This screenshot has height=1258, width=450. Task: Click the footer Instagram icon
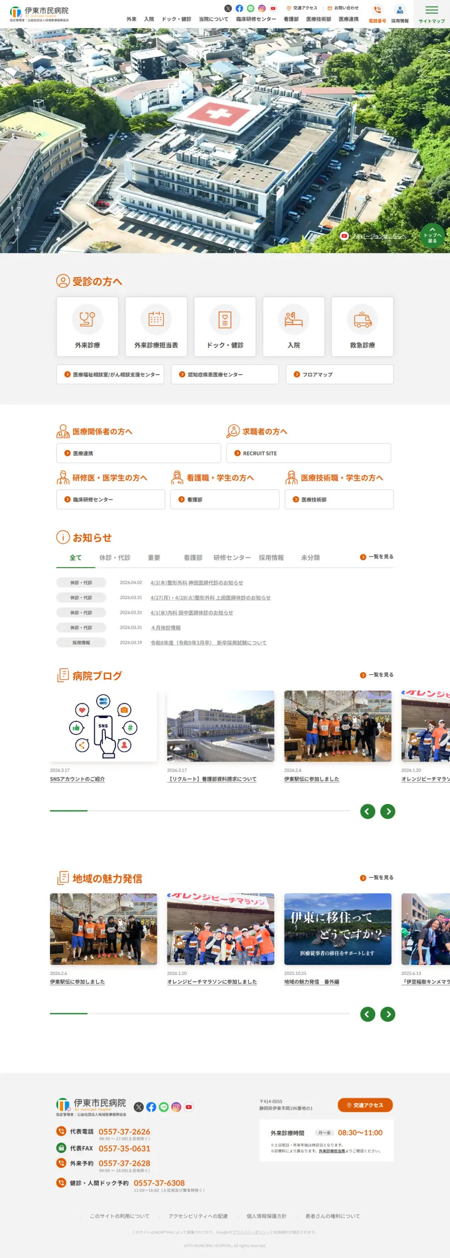click(x=176, y=1107)
